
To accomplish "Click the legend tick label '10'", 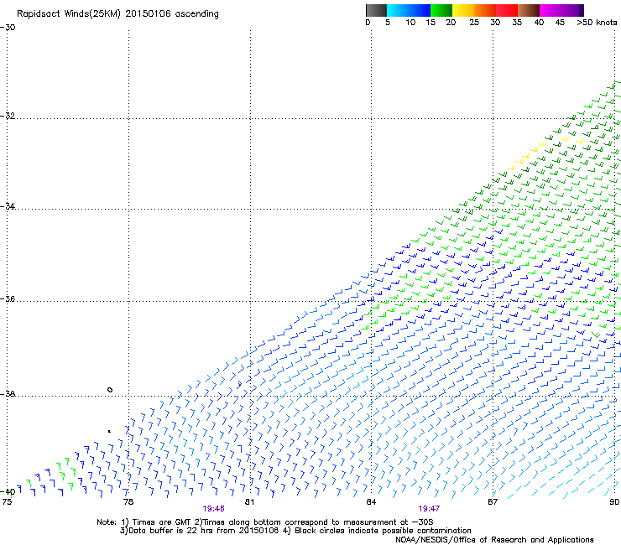I will 410,23.
